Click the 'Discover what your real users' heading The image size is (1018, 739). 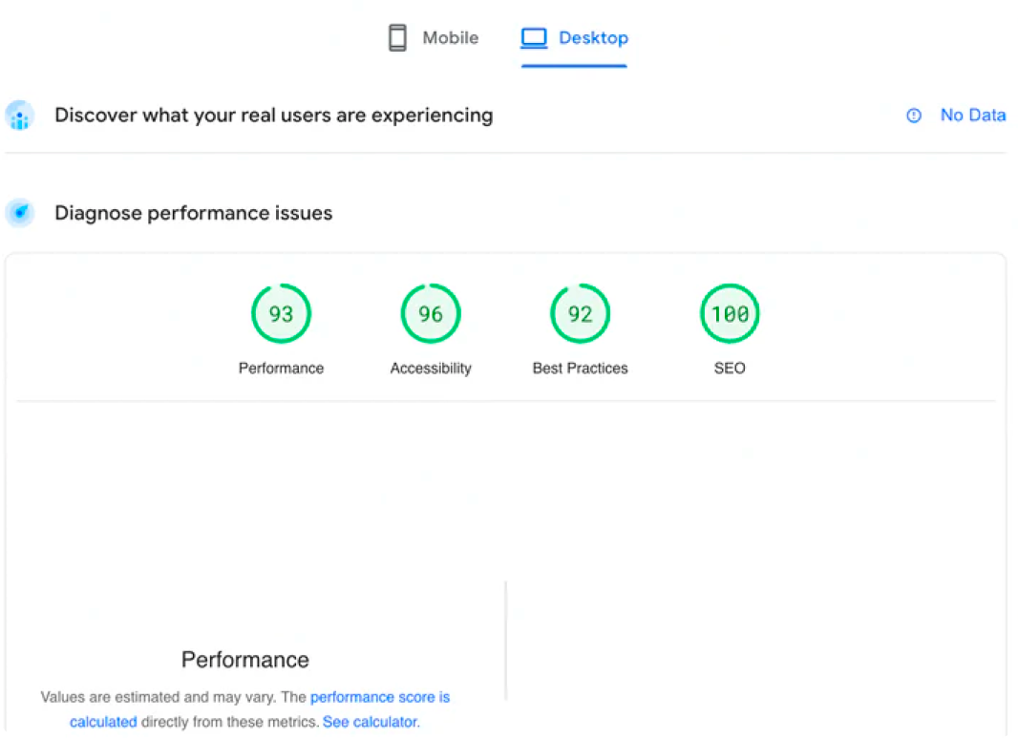273,116
